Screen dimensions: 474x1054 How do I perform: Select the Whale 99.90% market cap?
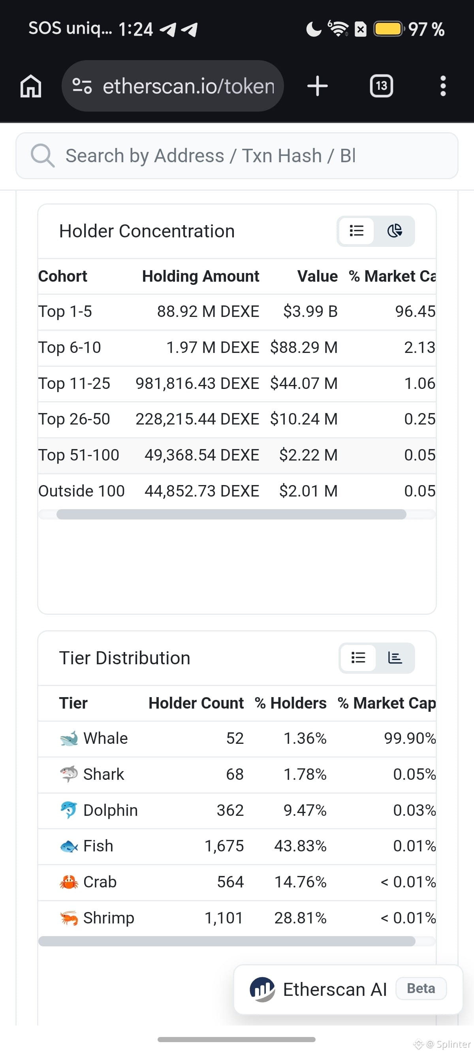click(x=410, y=739)
